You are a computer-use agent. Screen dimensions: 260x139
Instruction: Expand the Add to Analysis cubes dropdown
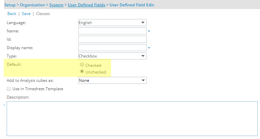coord(112,80)
